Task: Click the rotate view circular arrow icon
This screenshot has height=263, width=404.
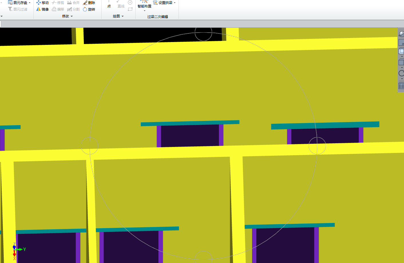Action: tap(401, 73)
